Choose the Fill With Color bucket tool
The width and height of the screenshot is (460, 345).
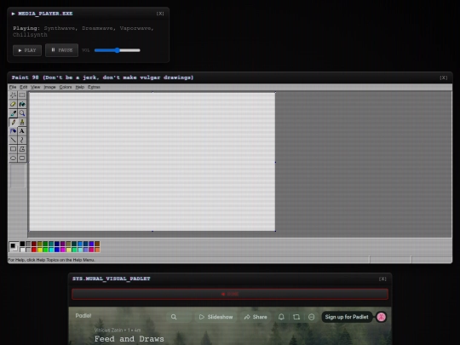(22, 104)
